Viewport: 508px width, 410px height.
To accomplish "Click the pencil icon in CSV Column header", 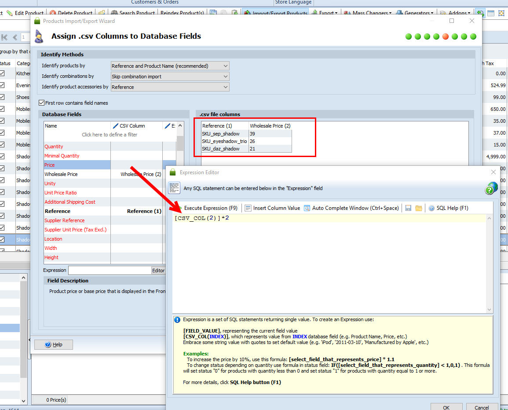I will coord(115,126).
